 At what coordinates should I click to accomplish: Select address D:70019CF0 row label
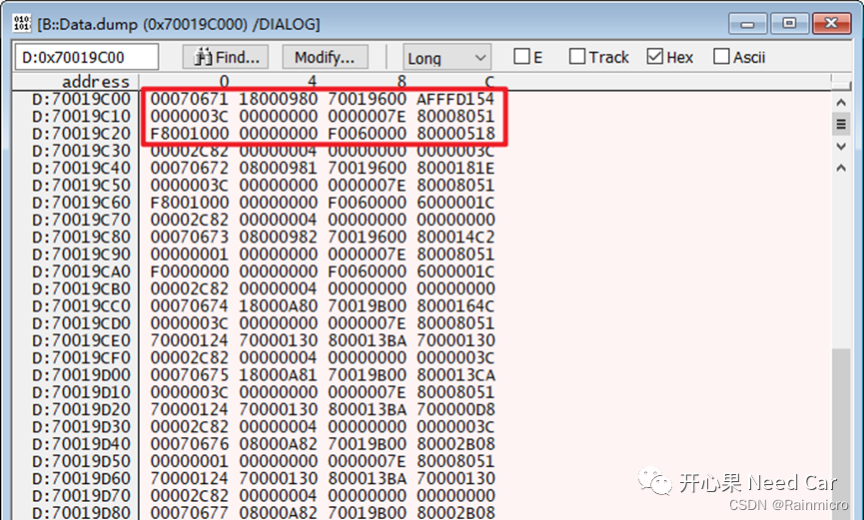click(81, 358)
